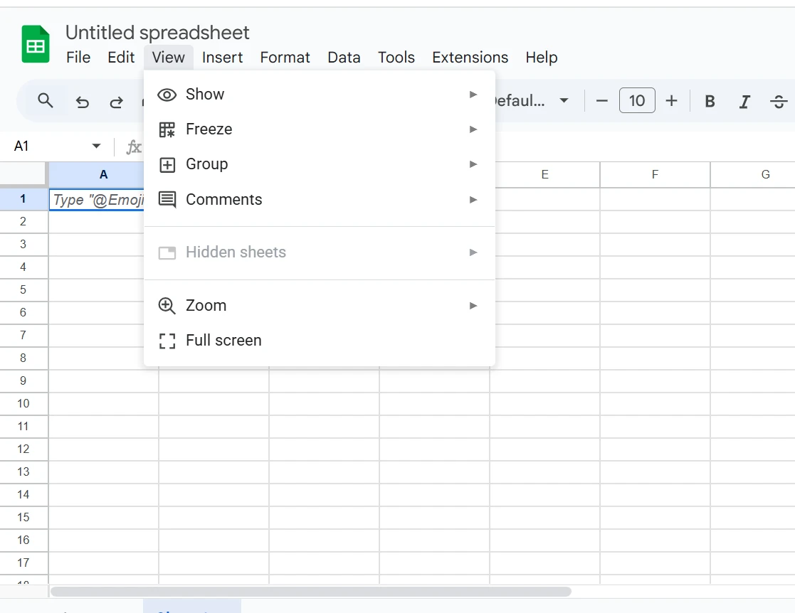Viewport: 795px width, 613px height.
Task: Toggle italic formatting
Action: tap(744, 102)
